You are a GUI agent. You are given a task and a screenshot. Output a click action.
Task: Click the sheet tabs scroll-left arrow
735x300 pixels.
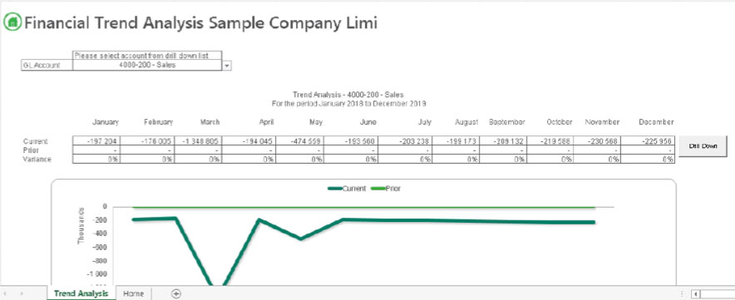coord(7,293)
